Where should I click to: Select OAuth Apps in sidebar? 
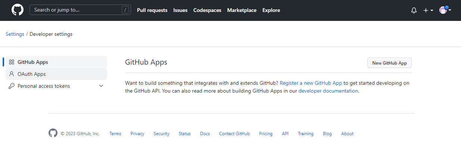point(56,74)
